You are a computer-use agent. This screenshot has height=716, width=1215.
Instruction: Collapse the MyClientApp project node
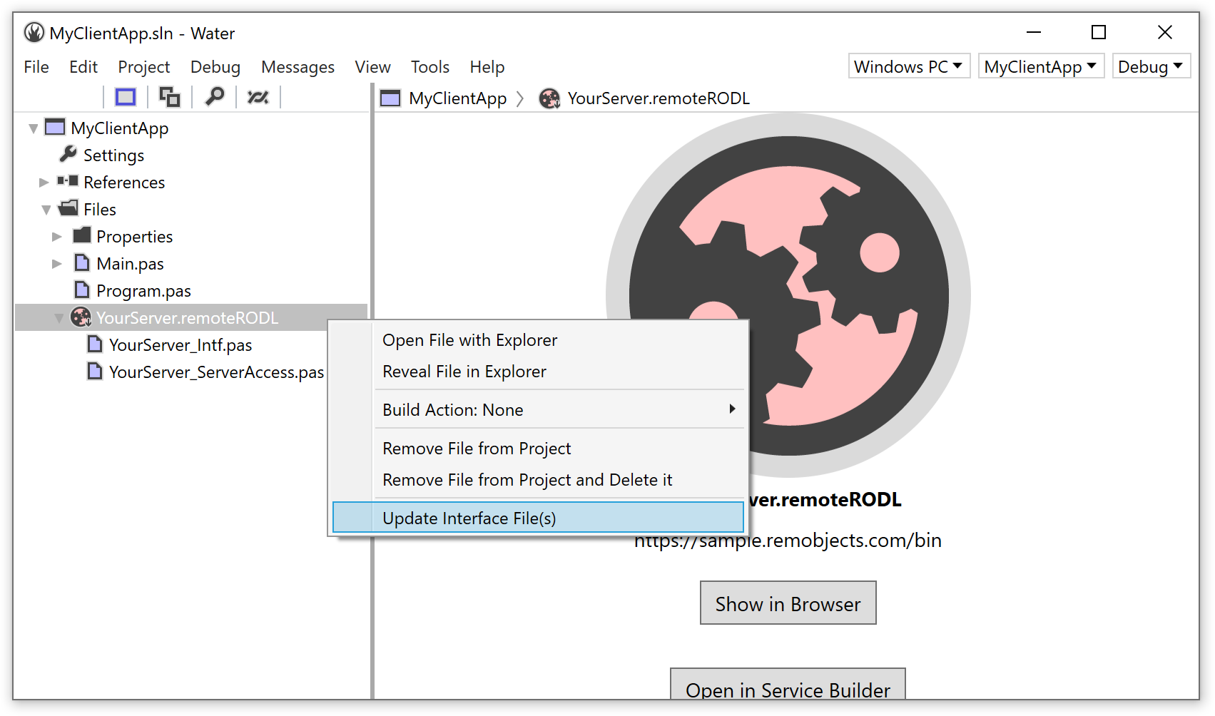point(33,129)
